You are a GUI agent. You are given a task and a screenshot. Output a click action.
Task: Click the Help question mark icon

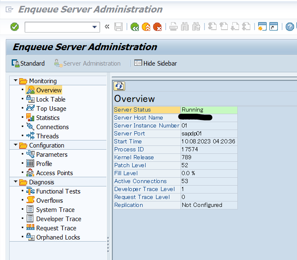coord(289,27)
